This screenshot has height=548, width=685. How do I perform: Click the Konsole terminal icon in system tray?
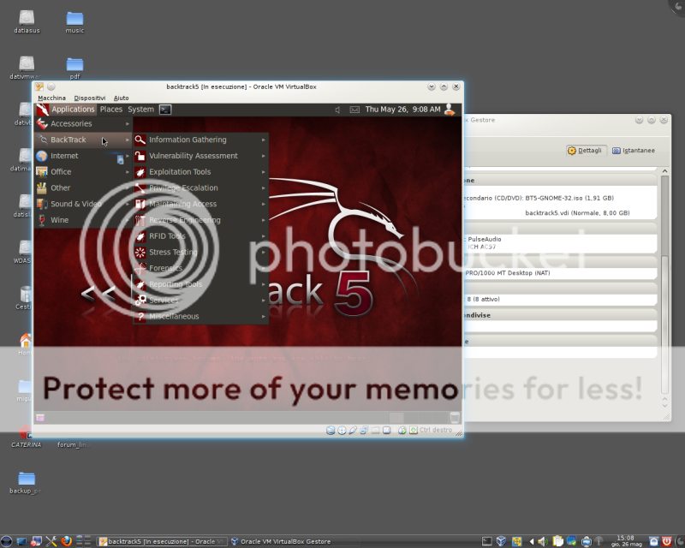pyautogui.click(x=486, y=542)
